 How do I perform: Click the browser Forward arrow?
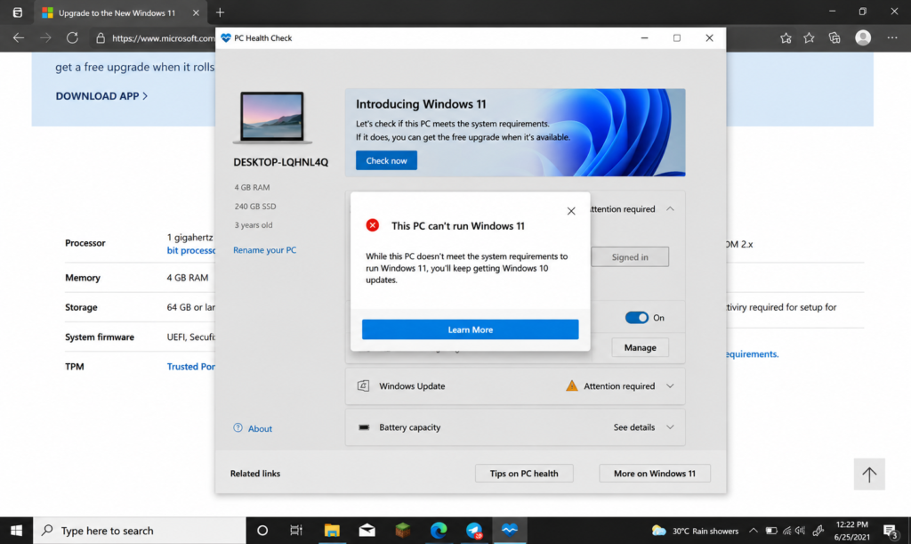point(45,37)
